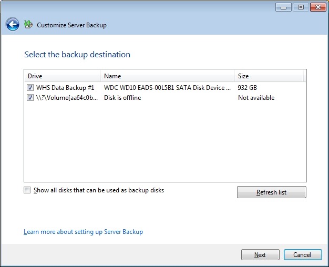This screenshot has height=267, width=329.
Task: Click the WDC WD10 SATA Disk Device name
Action: [167, 88]
